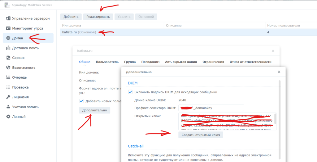Click Создать открытый ключ button
This screenshot has height=162, width=317.
click(x=201, y=135)
